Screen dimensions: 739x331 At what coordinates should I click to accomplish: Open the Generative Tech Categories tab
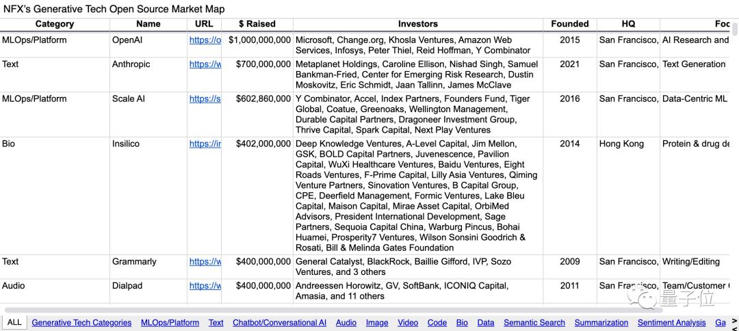click(x=81, y=322)
